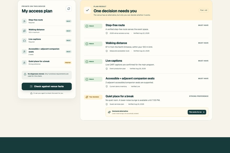This screenshot has width=230, height=153.
Task: Click the shield icon next to 2026 venue access survey
Action: 107,33
